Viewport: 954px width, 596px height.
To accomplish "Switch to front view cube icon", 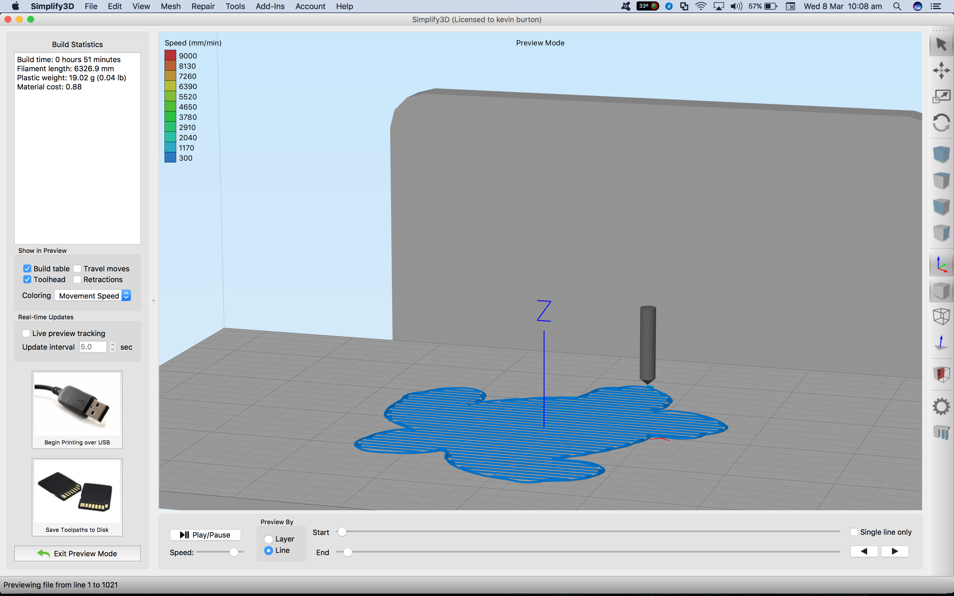I will [942, 207].
